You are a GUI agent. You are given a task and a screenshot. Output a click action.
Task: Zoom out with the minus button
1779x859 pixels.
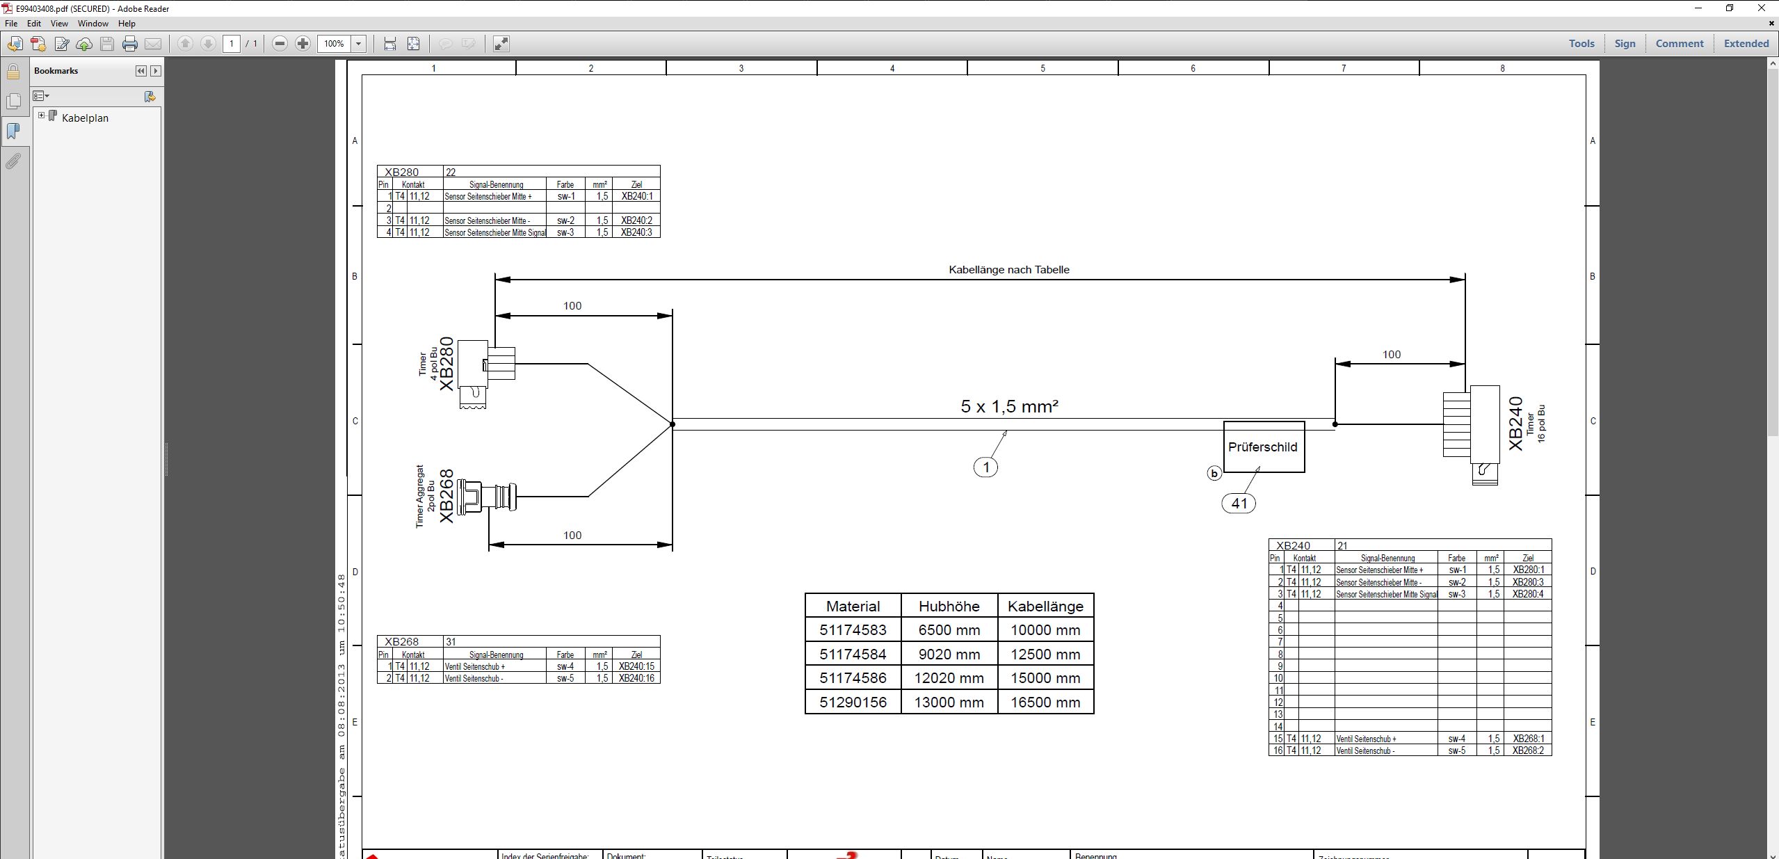280,44
